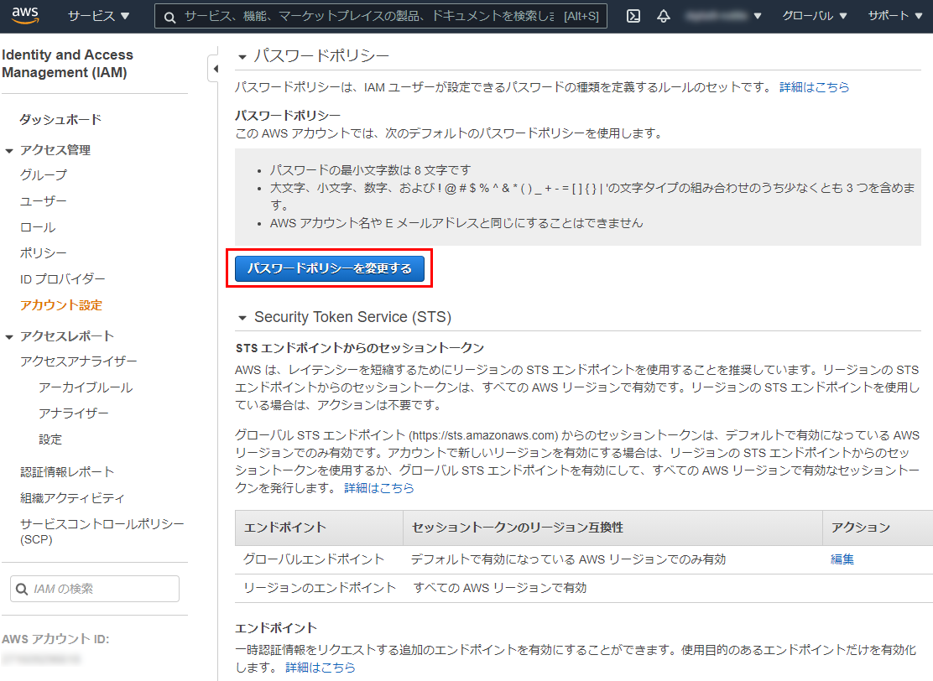The height and width of the screenshot is (681, 933).
Task: Open 詳細はこちら link beside password policy description
Action: (x=814, y=87)
